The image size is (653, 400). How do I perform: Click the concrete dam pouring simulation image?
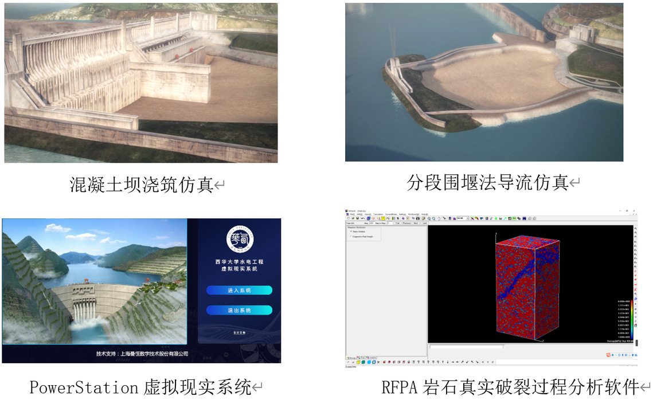(141, 83)
